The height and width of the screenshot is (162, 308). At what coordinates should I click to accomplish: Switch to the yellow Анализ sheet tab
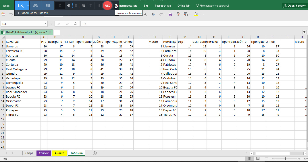click(60, 153)
